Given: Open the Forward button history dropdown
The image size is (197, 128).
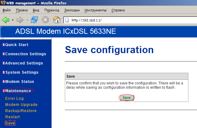Looking at the screenshot, I should tap(27, 20).
